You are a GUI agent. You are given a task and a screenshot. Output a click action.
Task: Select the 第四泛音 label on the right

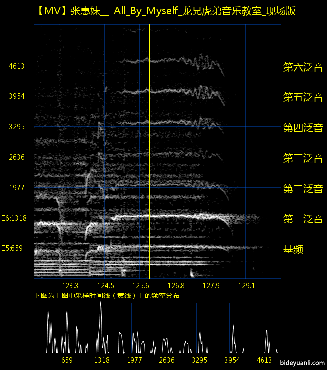(x=303, y=128)
